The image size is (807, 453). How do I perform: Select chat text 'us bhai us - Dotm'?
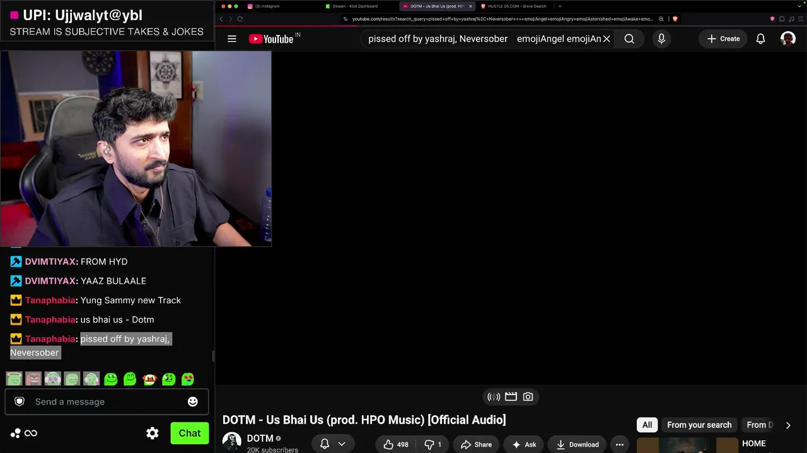(117, 319)
